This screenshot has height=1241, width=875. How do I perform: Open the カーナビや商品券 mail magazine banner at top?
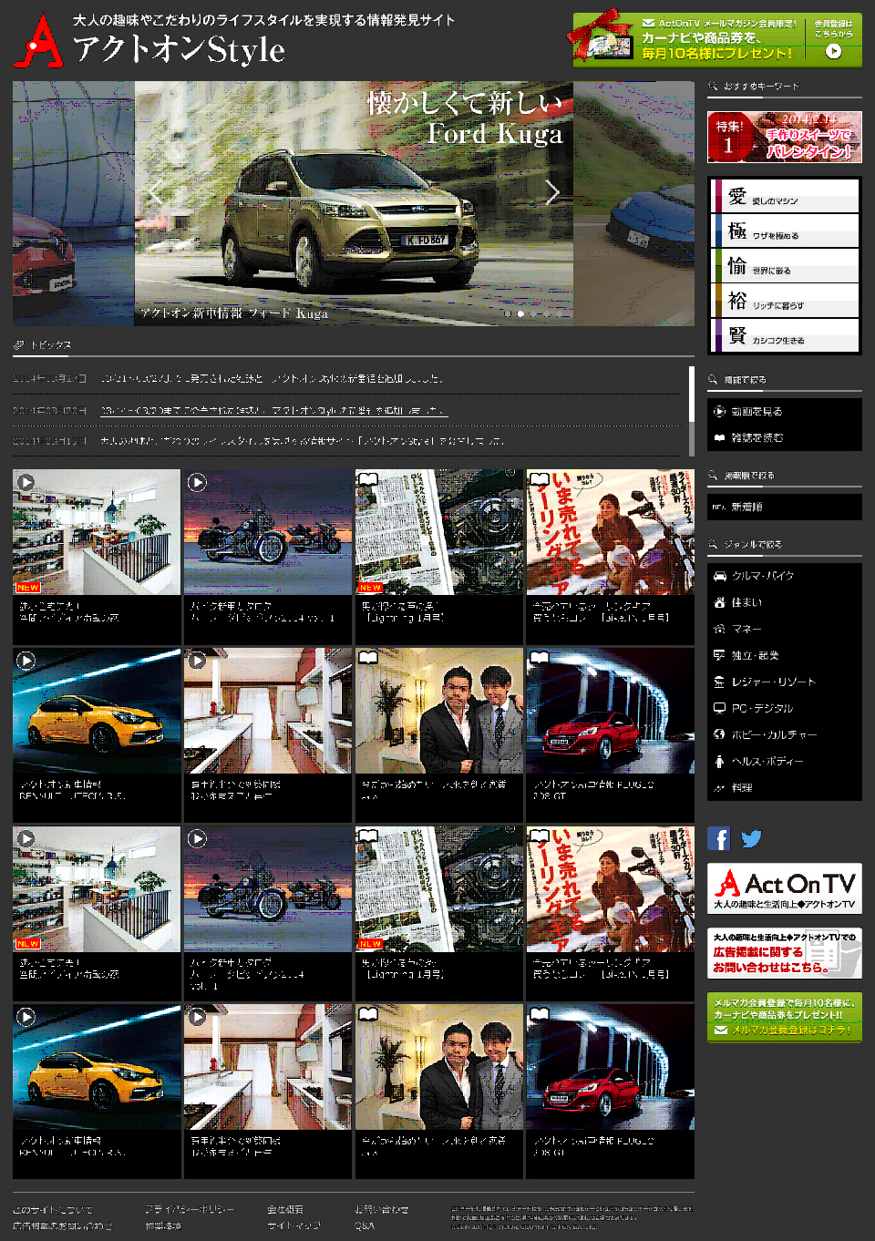(717, 39)
